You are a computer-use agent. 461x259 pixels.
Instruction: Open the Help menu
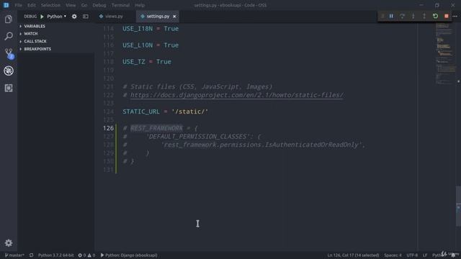point(140,5)
